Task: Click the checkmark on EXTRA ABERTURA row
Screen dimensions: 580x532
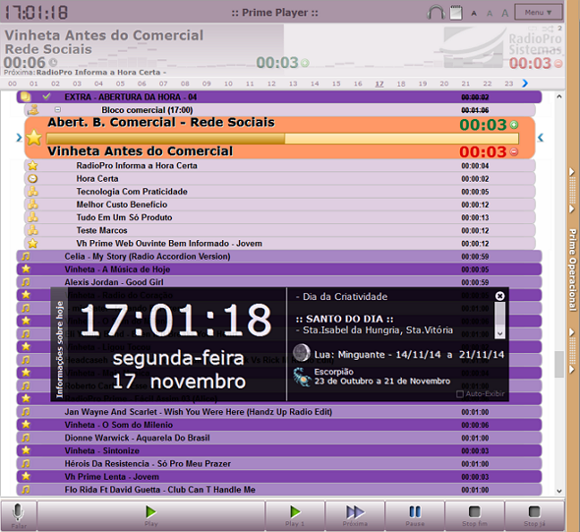Action: tap(46, 96)
